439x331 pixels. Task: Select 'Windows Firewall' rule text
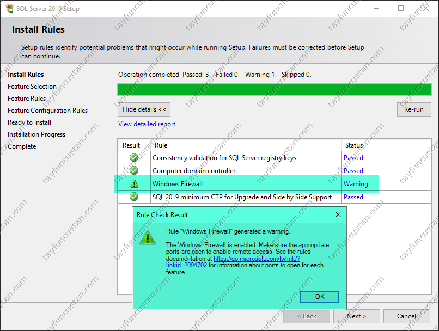[178, 184]
